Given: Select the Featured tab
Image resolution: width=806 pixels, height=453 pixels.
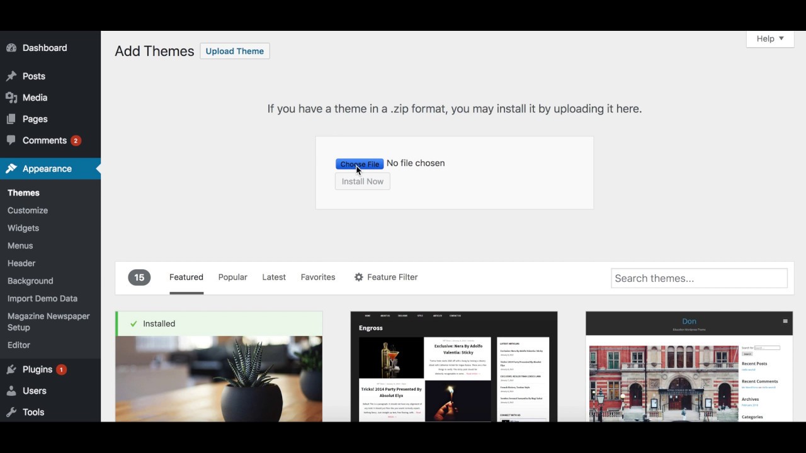Looking at the screenshot, I should pos(186,277).
